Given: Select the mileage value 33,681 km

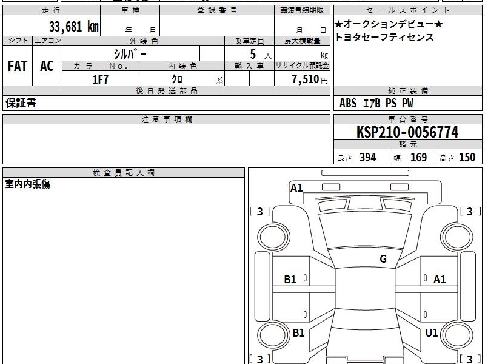Looking at the screenshot, I should pyautogui.click(x=73, y=26).
